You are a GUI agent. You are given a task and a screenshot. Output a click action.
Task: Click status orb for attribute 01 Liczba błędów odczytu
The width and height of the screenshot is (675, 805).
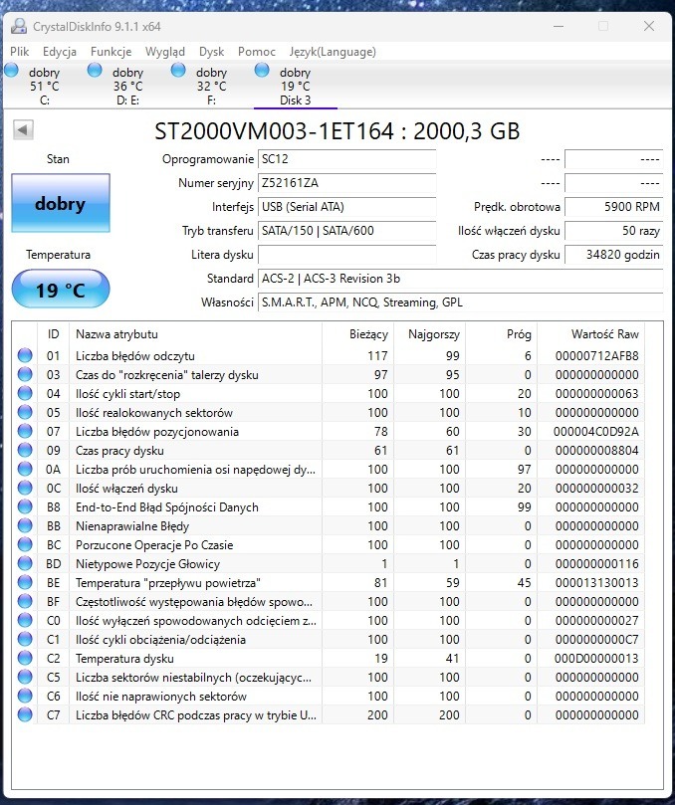pos(25,355)
